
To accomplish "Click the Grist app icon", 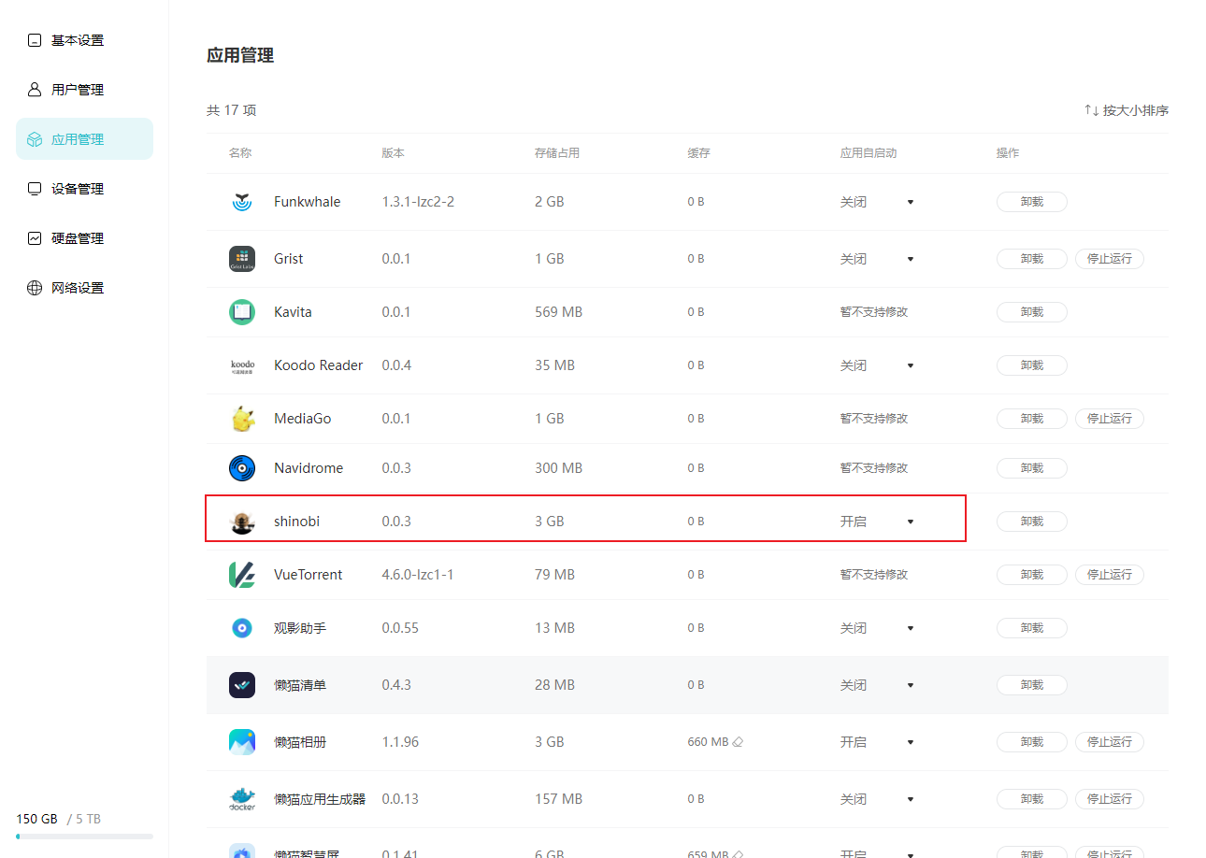I will coord(242,259).
